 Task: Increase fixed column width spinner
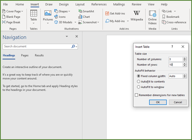[x=185, y=75]
